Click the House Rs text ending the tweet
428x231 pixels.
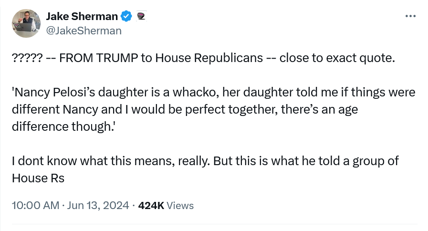[38, 178]
